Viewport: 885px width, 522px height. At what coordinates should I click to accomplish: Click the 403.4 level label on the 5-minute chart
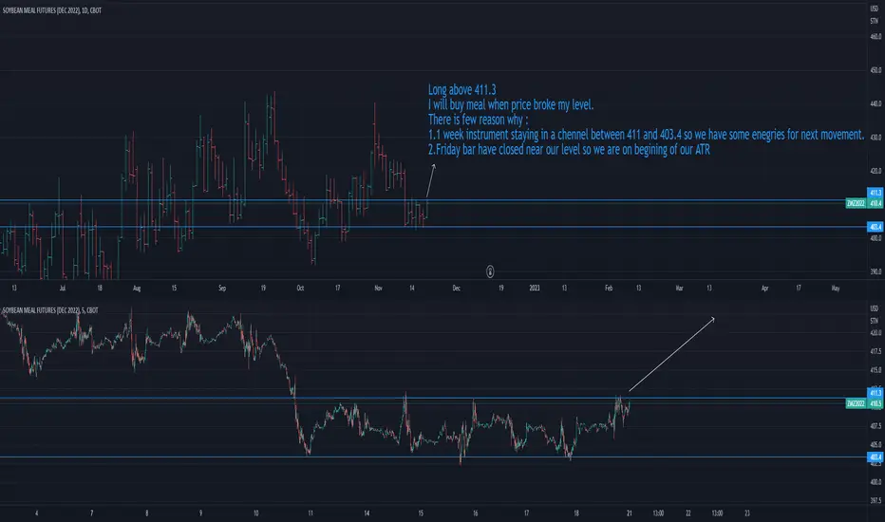pos(876,457)
